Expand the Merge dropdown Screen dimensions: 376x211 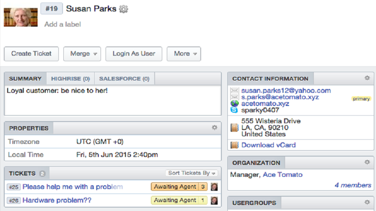coord(82,54)
